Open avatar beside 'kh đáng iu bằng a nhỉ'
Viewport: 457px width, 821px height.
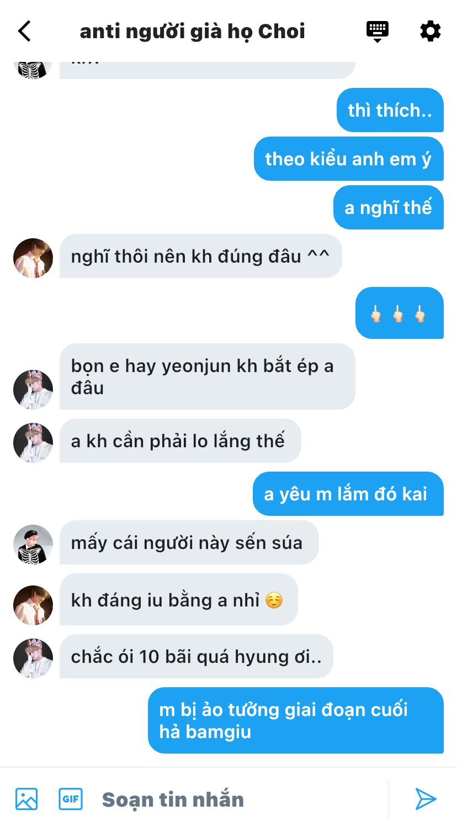[x=33, y=605]
